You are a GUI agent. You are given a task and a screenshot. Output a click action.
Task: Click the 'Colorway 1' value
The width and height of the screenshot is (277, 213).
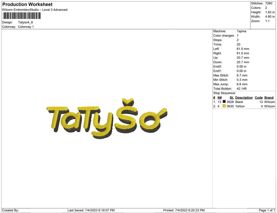click(x=26, y=27)
